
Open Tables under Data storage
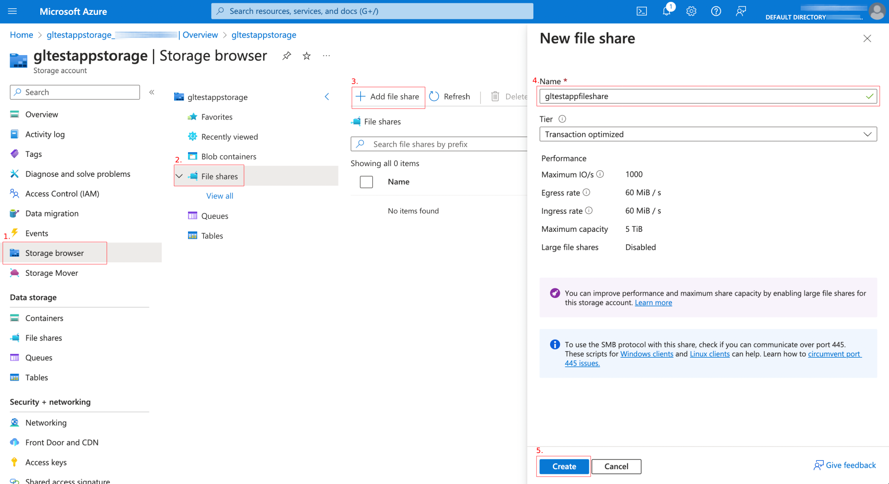[37, 378]
